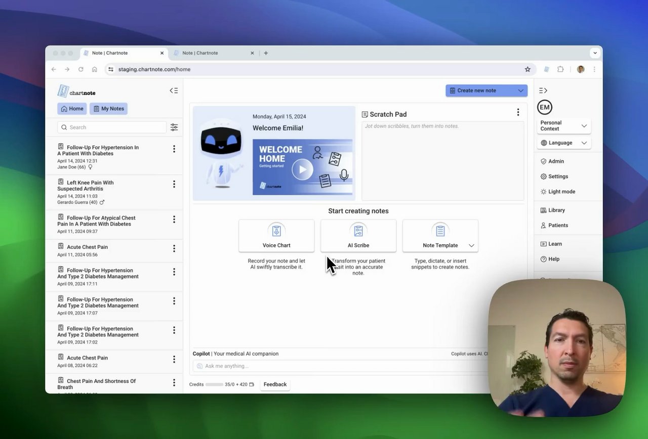The image size is (648, 439).
Task: Open options for Atypical Chest Pain note
Action: (x=174, y=219)
